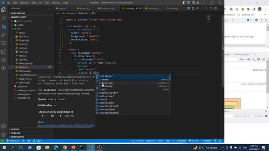Open Accounts menu in activity bar
Viewport: 269px width, 151px height.
point(3,126)
